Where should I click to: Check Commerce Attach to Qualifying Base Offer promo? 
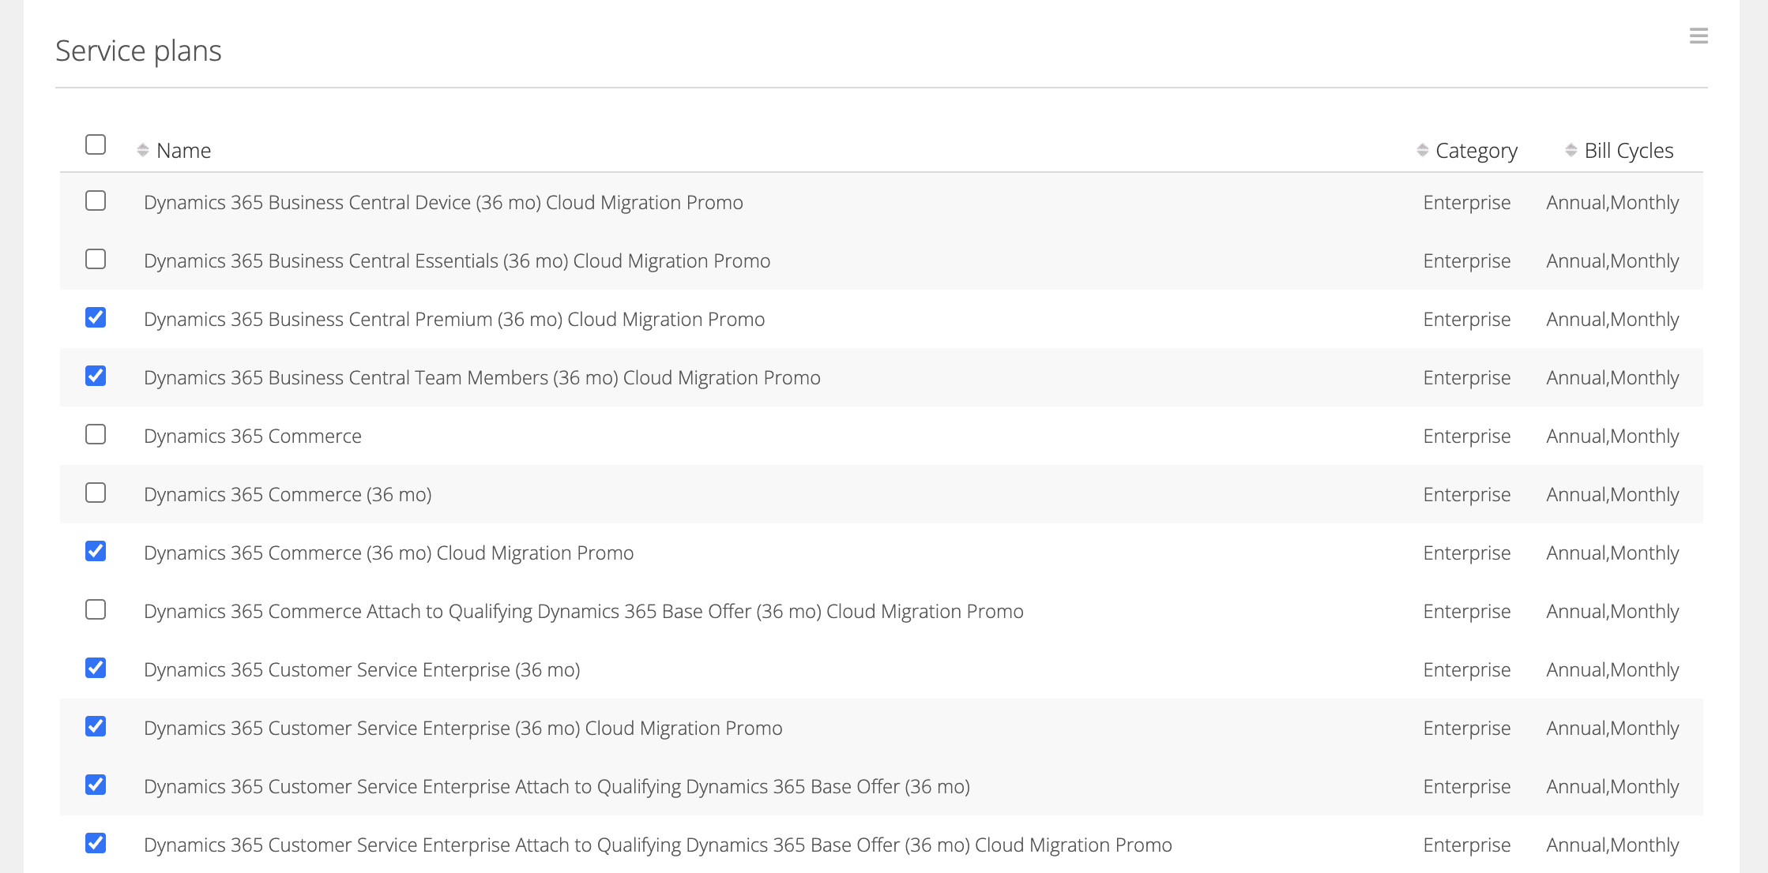click(96, 610)
